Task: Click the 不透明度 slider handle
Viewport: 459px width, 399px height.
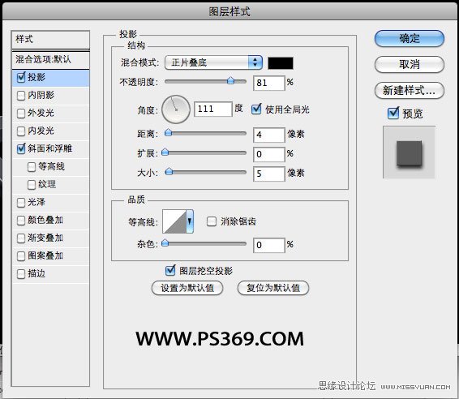Action: click(230, 81)
